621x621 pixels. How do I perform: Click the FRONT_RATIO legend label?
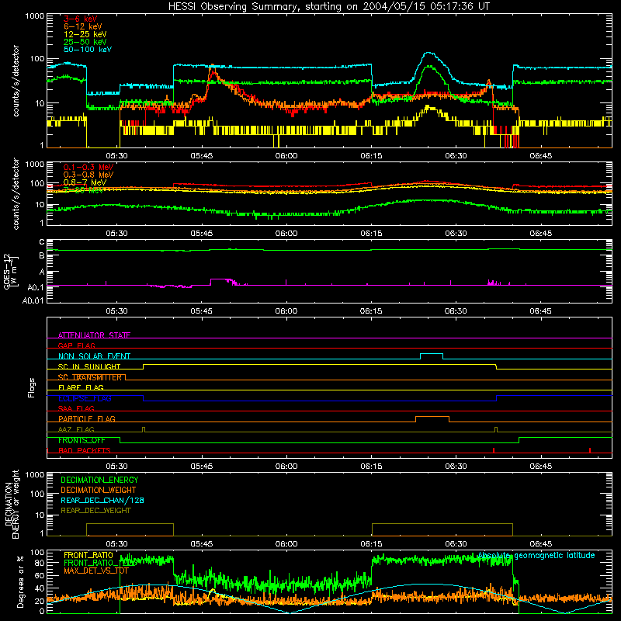pos(88,555)
